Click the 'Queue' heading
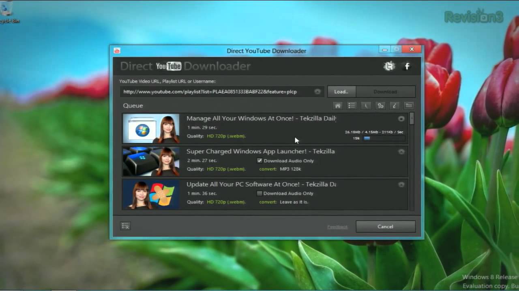 (133, 105)
